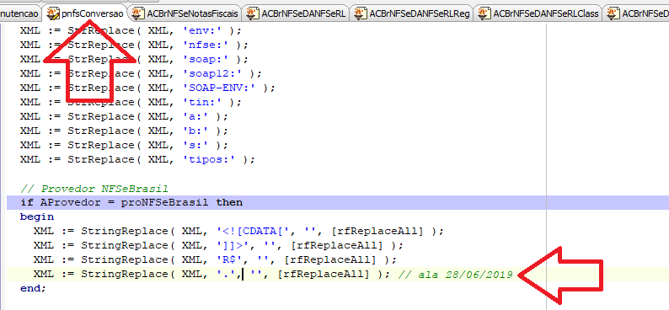Click the proNFSeBrasil constant
The image size is (669, 310).
coord(164,202)
